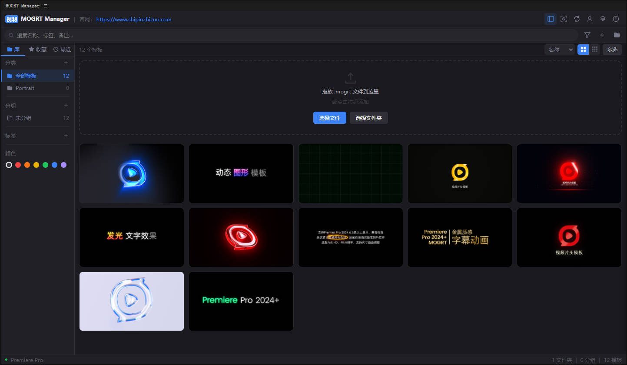Open the shipinzhizuo.com website link
The image size is (627, 365).
click(133, 19)
